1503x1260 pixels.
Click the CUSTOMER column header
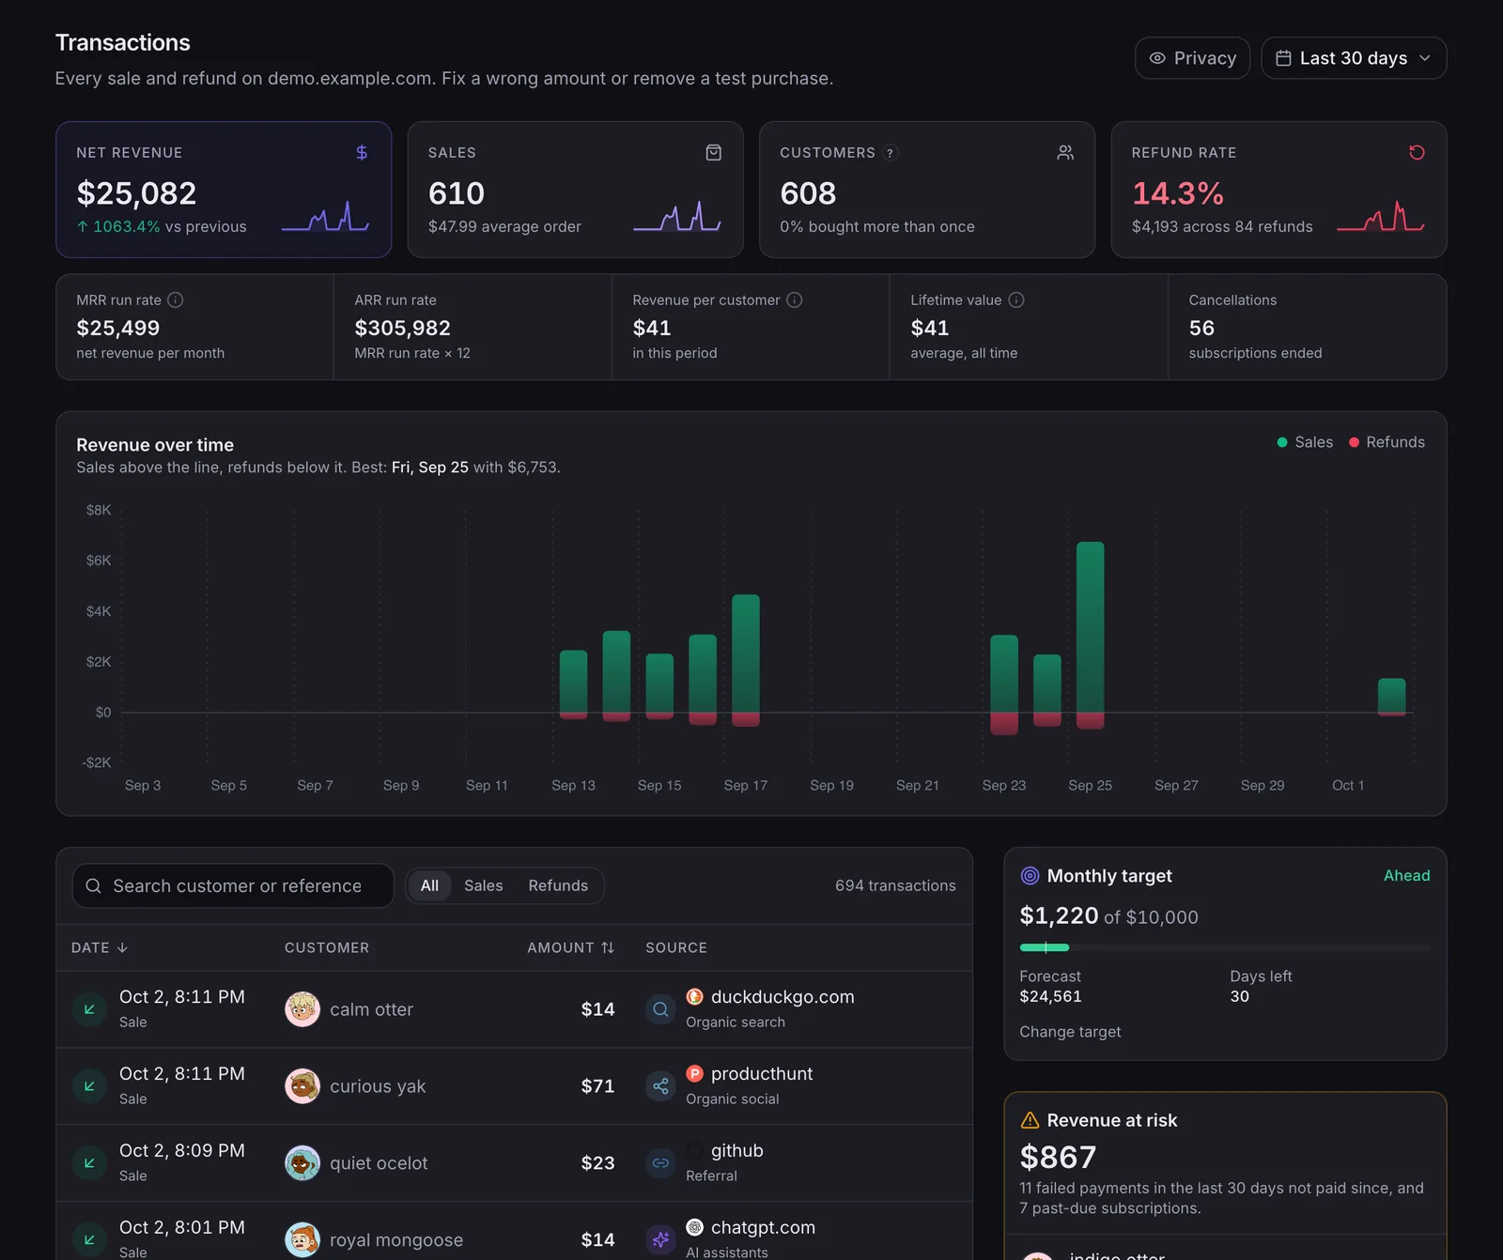(x=327, y=947)
